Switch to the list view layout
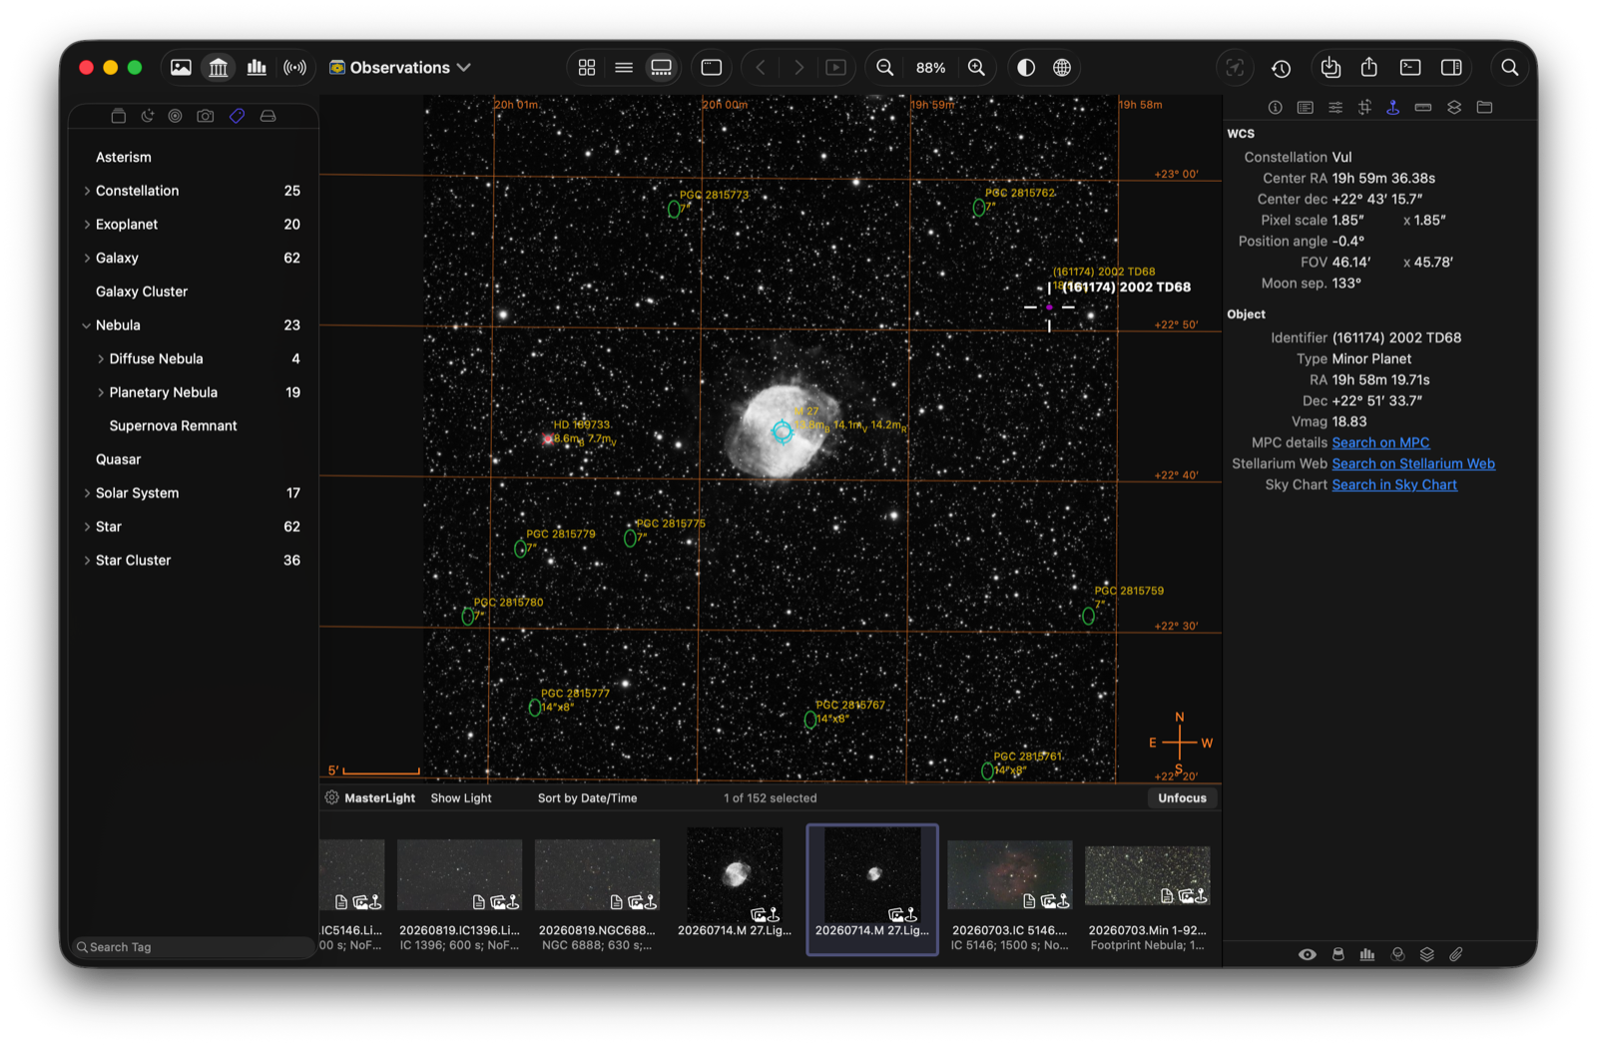The width and height of the screenshot is (1597, 1046). 624,68
